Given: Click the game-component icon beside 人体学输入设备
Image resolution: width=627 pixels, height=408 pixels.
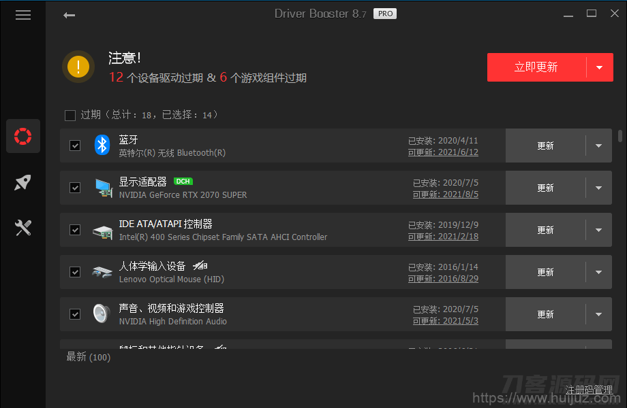Looking at the screenshot, I should pyautogui.click(x=200, y=265).
